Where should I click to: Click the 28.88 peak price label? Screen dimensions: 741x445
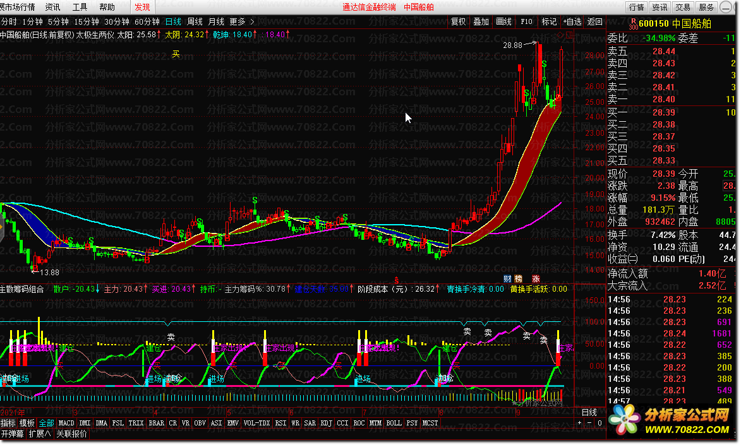tap(512, 45)
